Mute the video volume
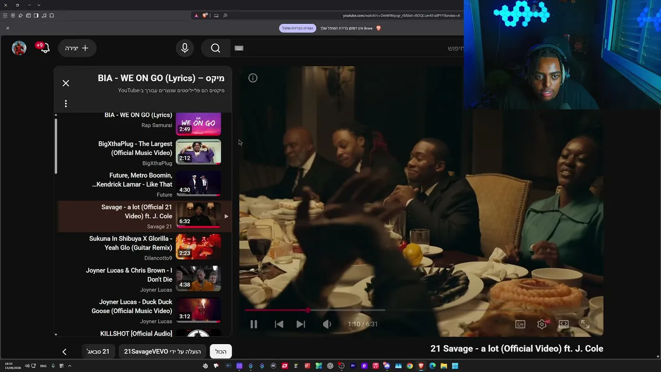 point(327,324)
